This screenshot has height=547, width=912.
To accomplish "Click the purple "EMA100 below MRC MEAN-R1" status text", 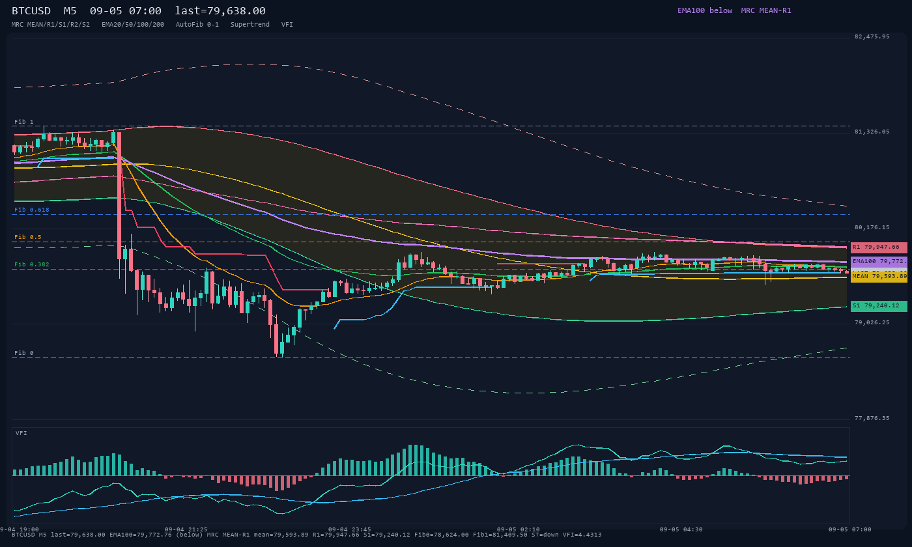I will point(734,10).
